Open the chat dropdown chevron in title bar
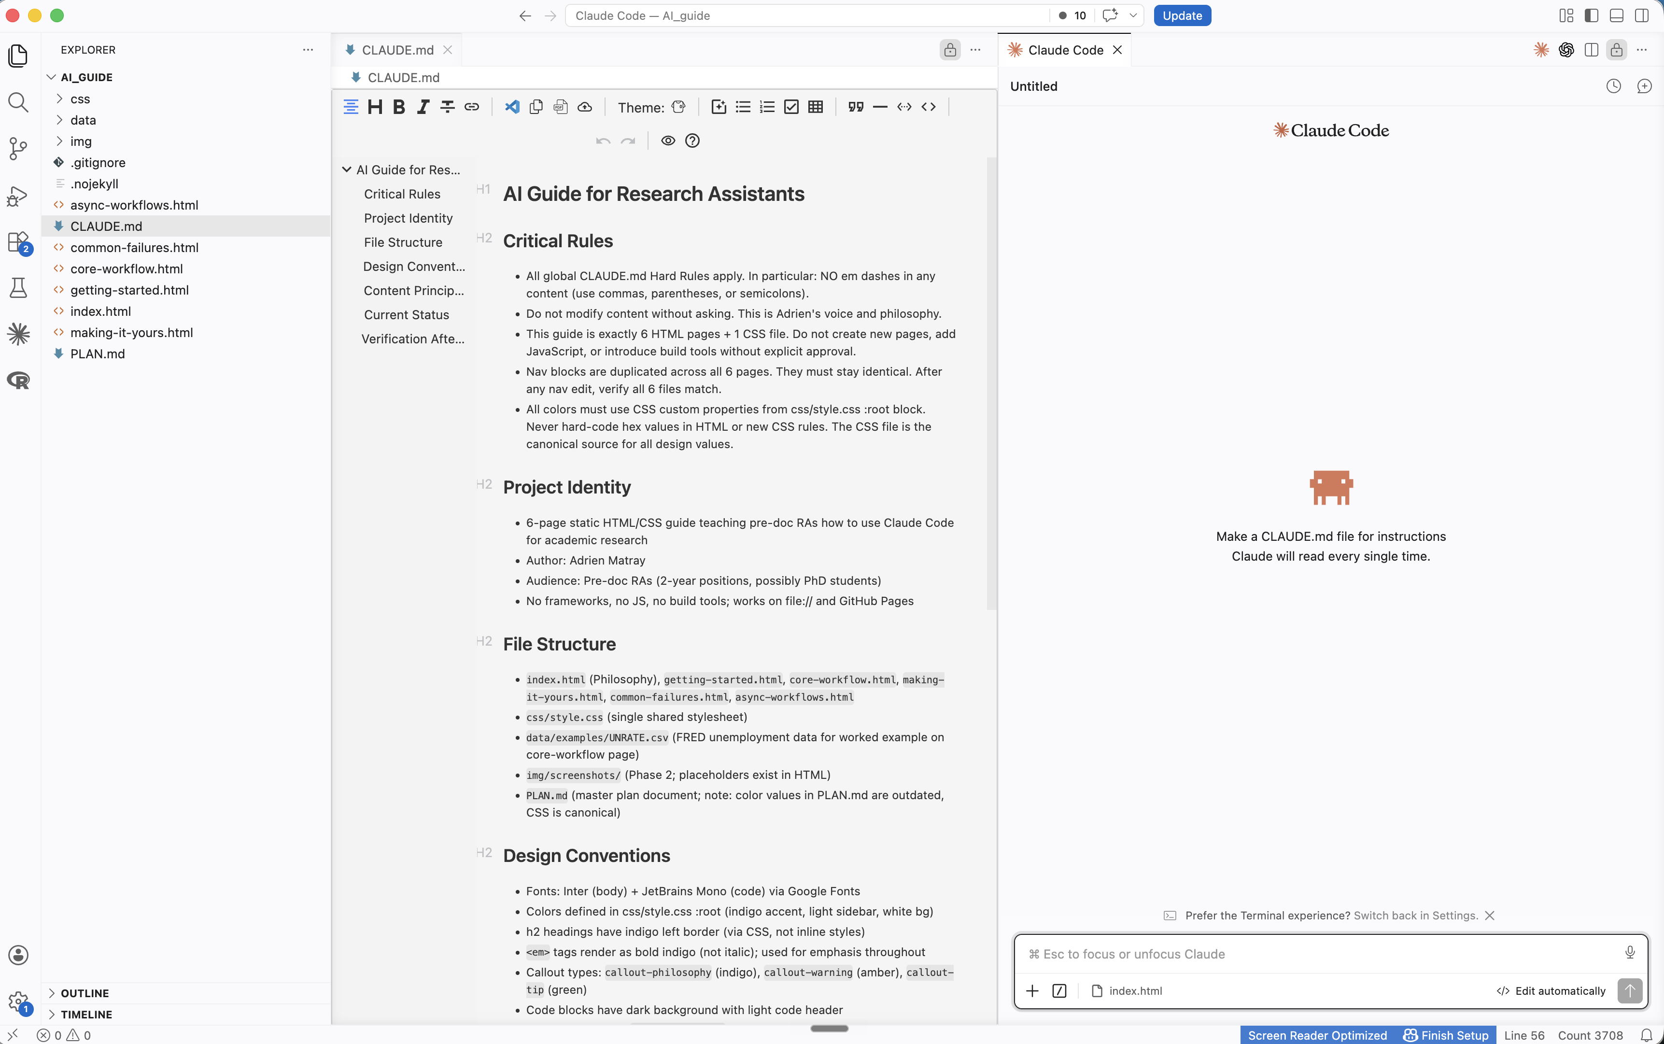This screenshot has height=1044, width=1664. [x=1132, y=15]
